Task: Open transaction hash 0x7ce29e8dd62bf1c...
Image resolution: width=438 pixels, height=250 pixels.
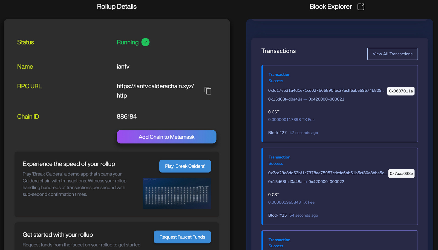Action: coord(327,173)
